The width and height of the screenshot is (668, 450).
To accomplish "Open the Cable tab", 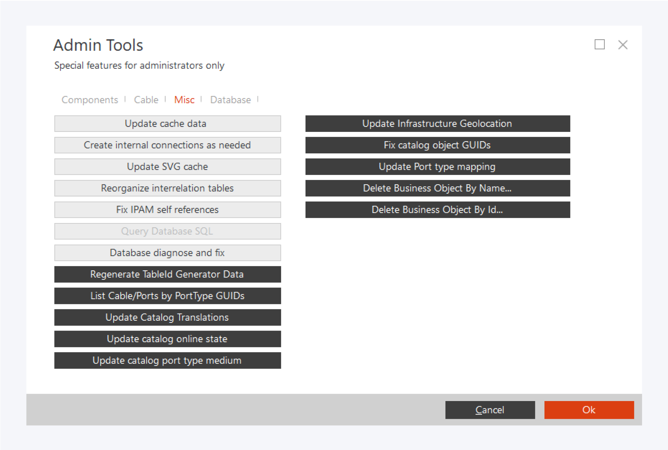I will [x=146, y=100].
